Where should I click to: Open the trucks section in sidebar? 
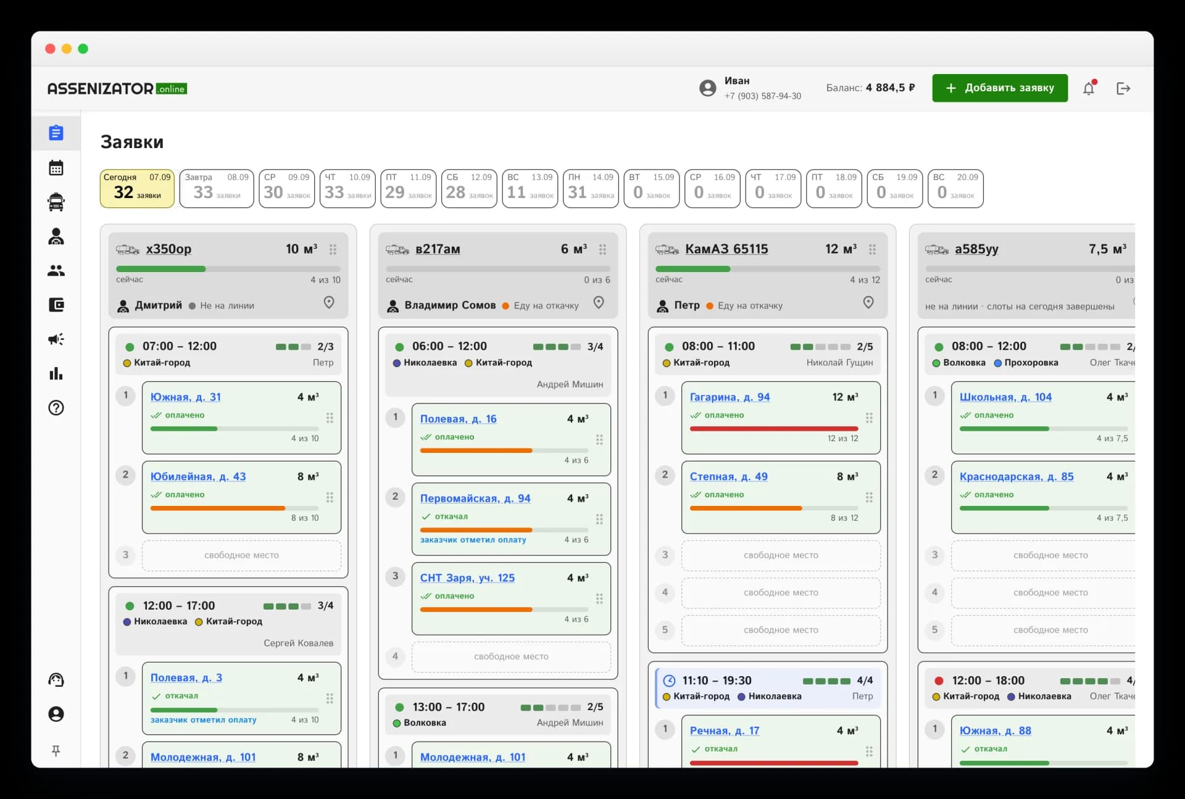[x=56, y=202]
